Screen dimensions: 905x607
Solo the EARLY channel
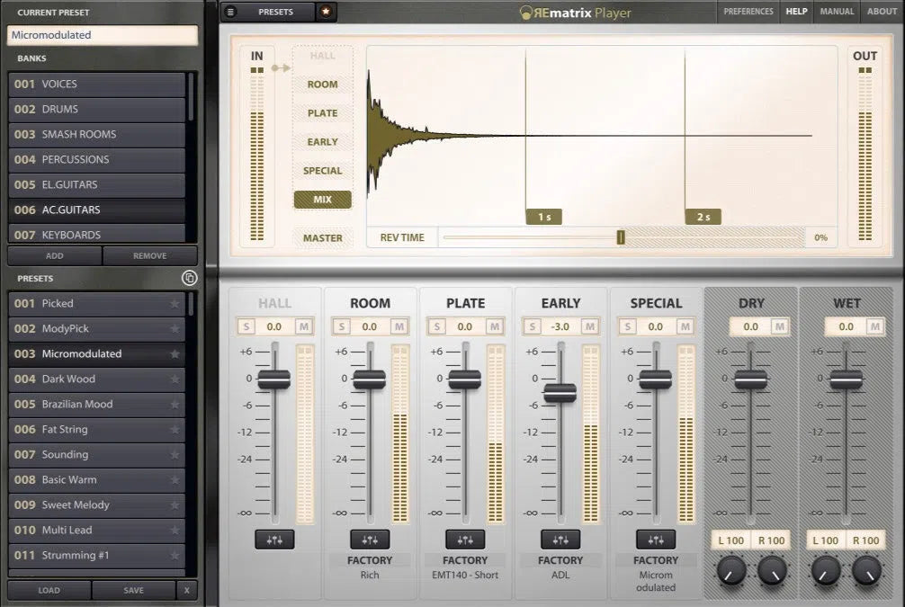coord(531,326)
